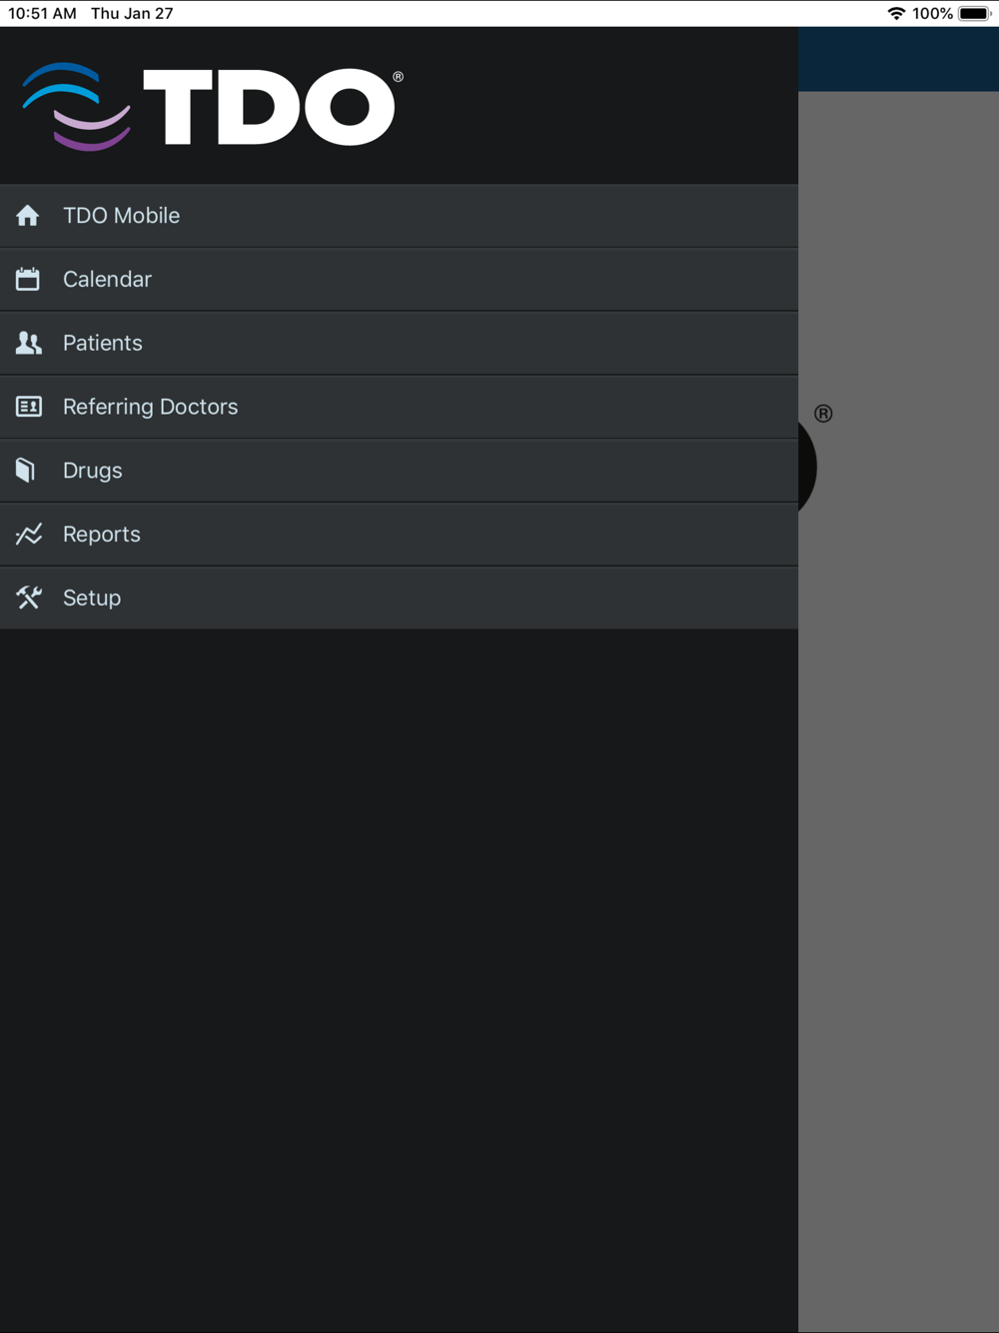Screen dimensions: 999x1333
Task: Tap the battery indicator in status bar
Action: point(974,13)
